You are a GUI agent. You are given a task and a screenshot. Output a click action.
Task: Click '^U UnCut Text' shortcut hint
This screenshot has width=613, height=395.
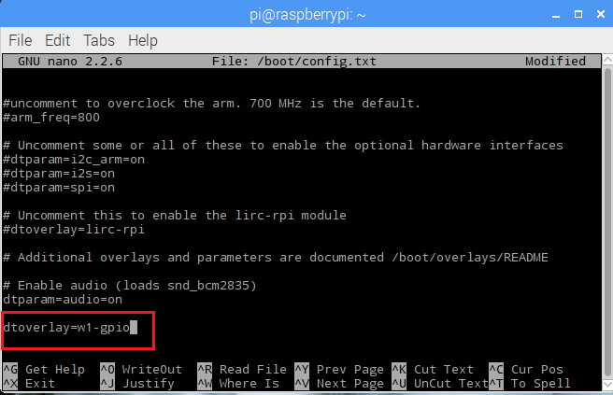[440, 384]
